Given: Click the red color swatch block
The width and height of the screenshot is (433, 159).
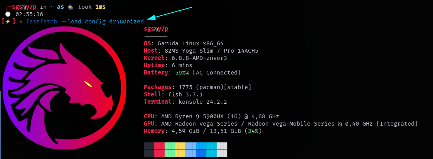Looking at the screenshot, I should pos(159,149).
